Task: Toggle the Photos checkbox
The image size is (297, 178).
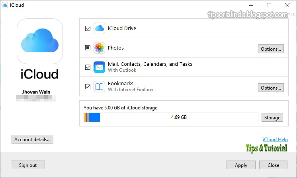Action: 88,48
